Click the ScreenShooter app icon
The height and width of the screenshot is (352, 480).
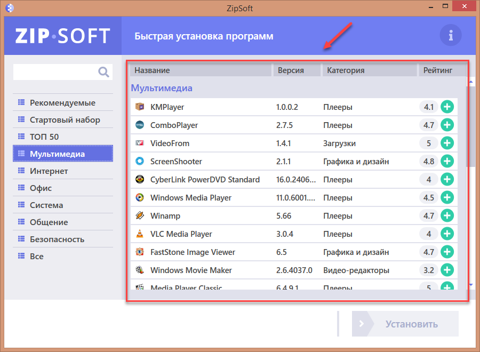(140, 161)
